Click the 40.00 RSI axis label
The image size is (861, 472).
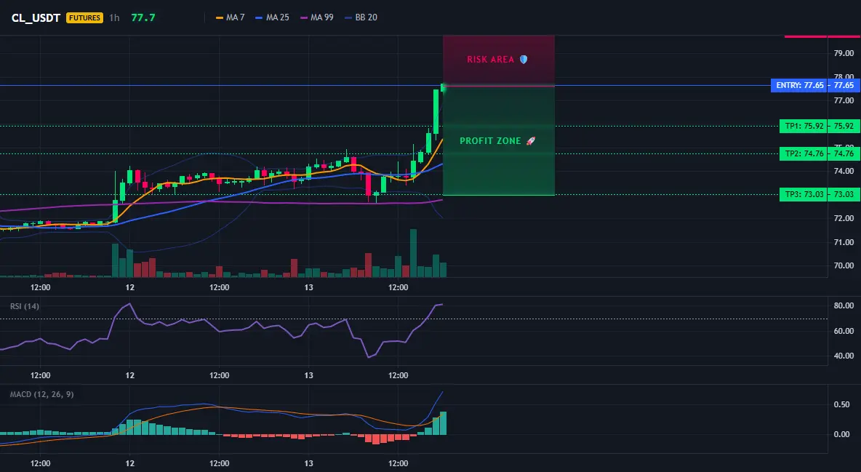click(844, 356)
